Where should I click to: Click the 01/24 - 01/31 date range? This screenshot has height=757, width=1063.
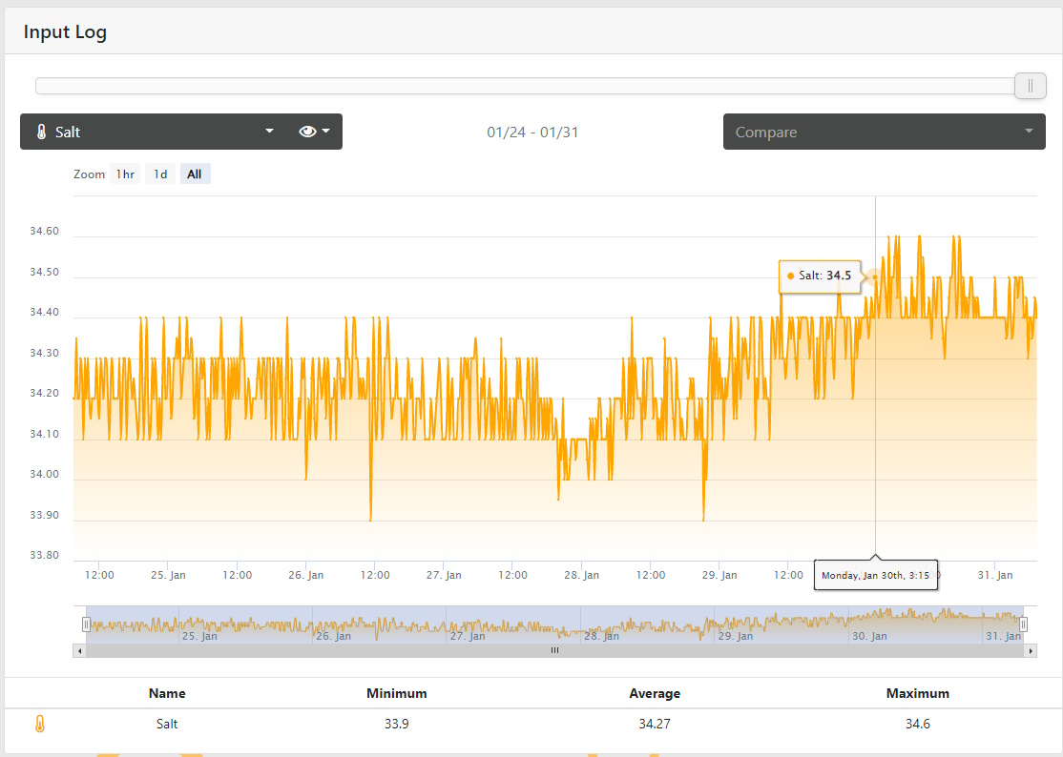[x=532, y=132]
